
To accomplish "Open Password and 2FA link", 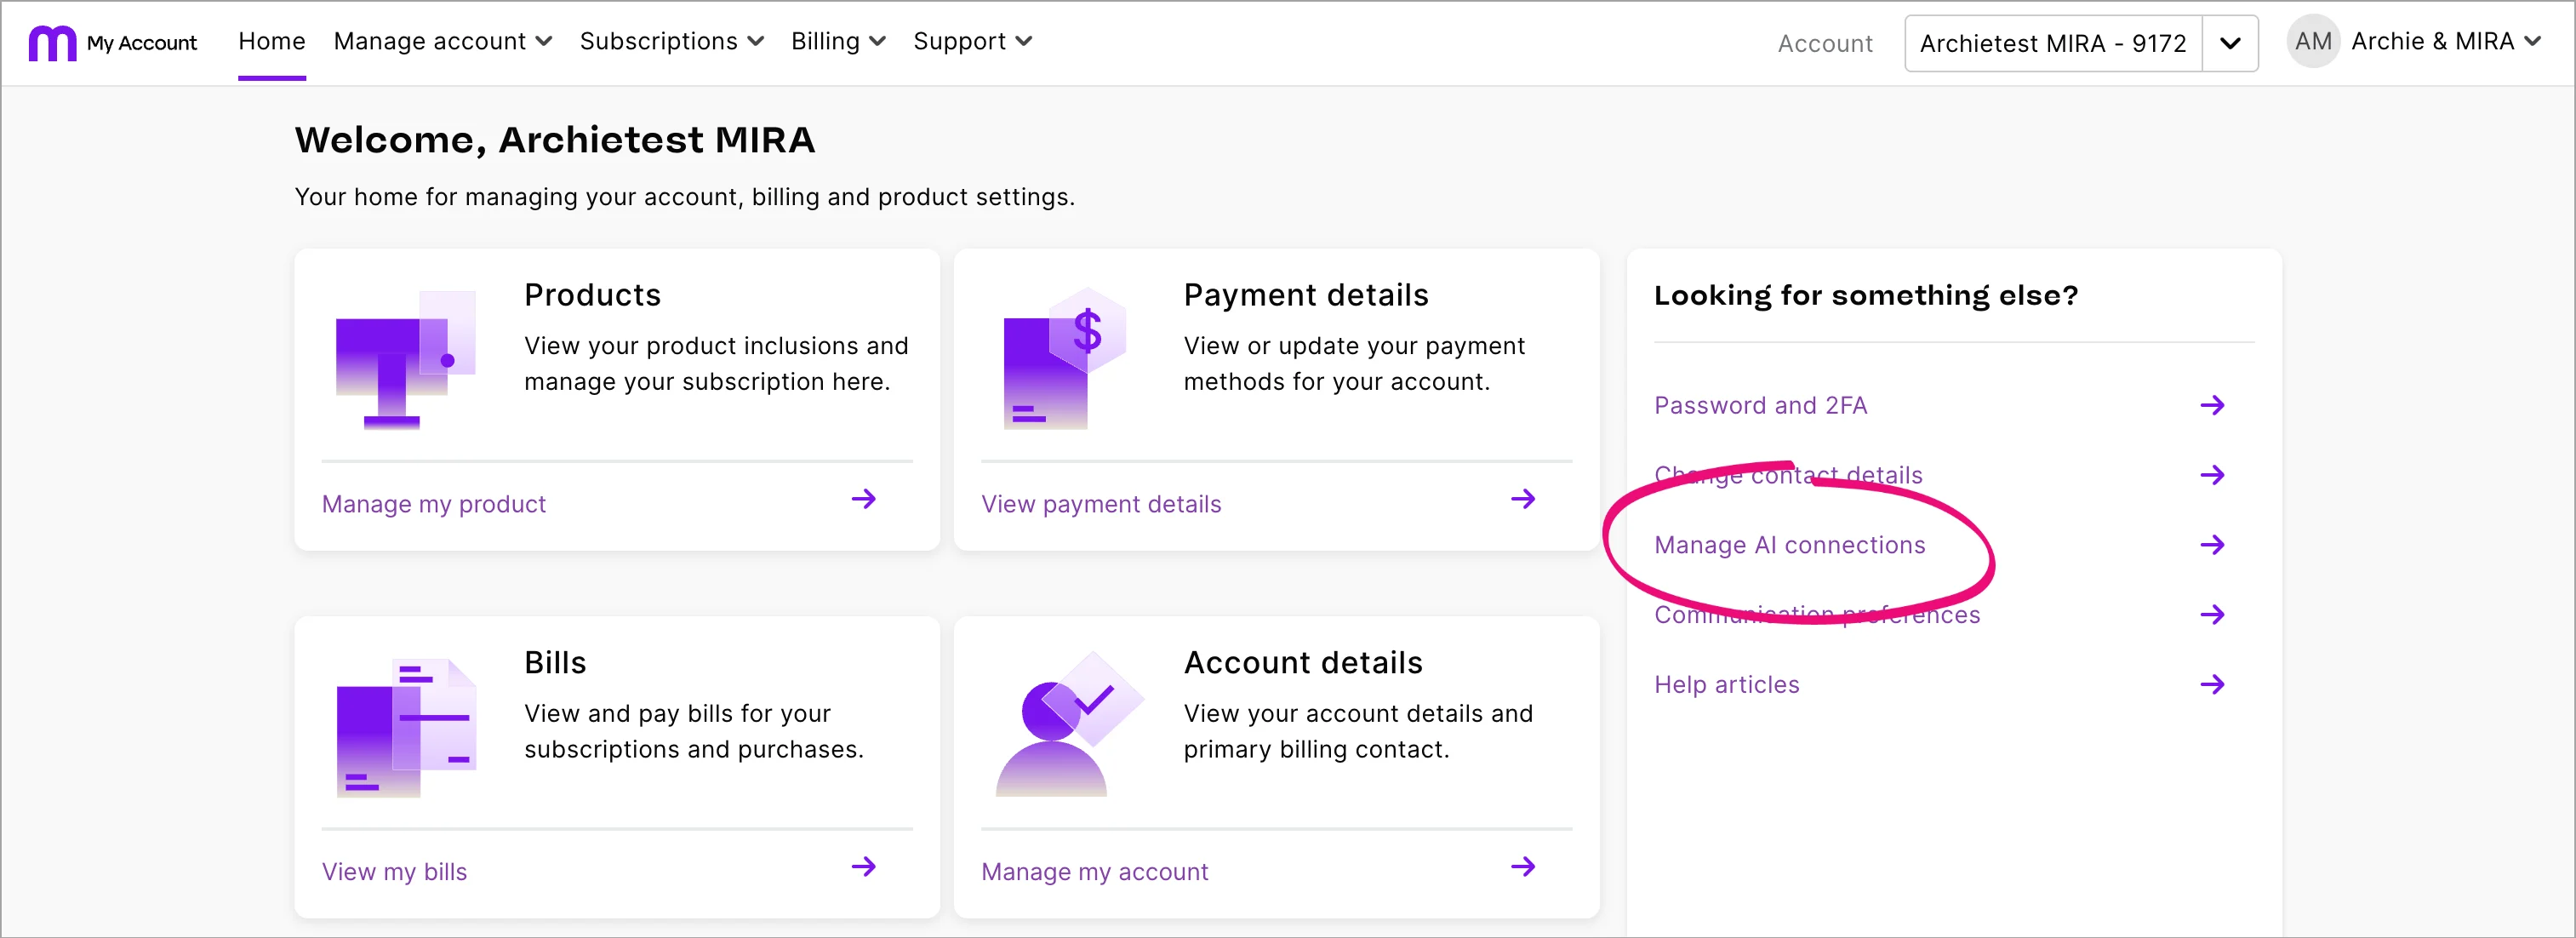I will [1760, 405].
